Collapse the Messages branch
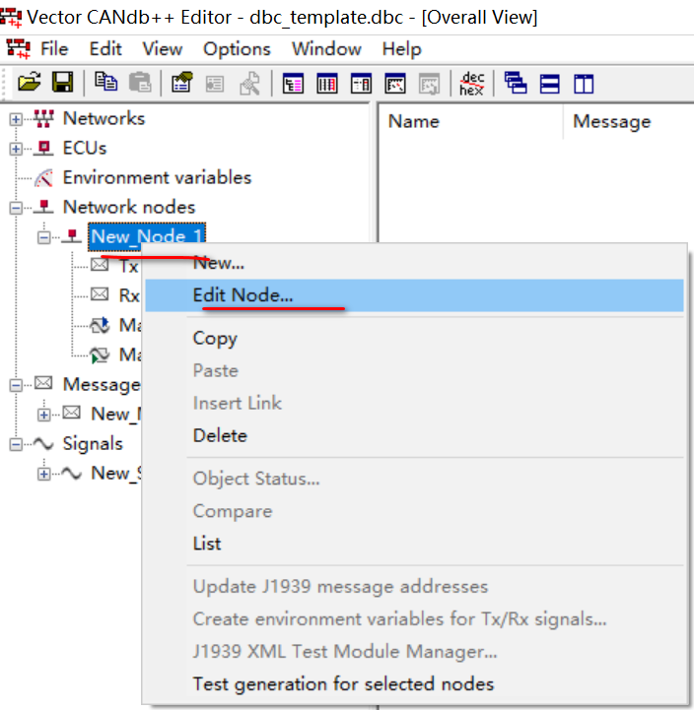The width and height of the screenshot is (694, 710). click(x=16, y=385)
